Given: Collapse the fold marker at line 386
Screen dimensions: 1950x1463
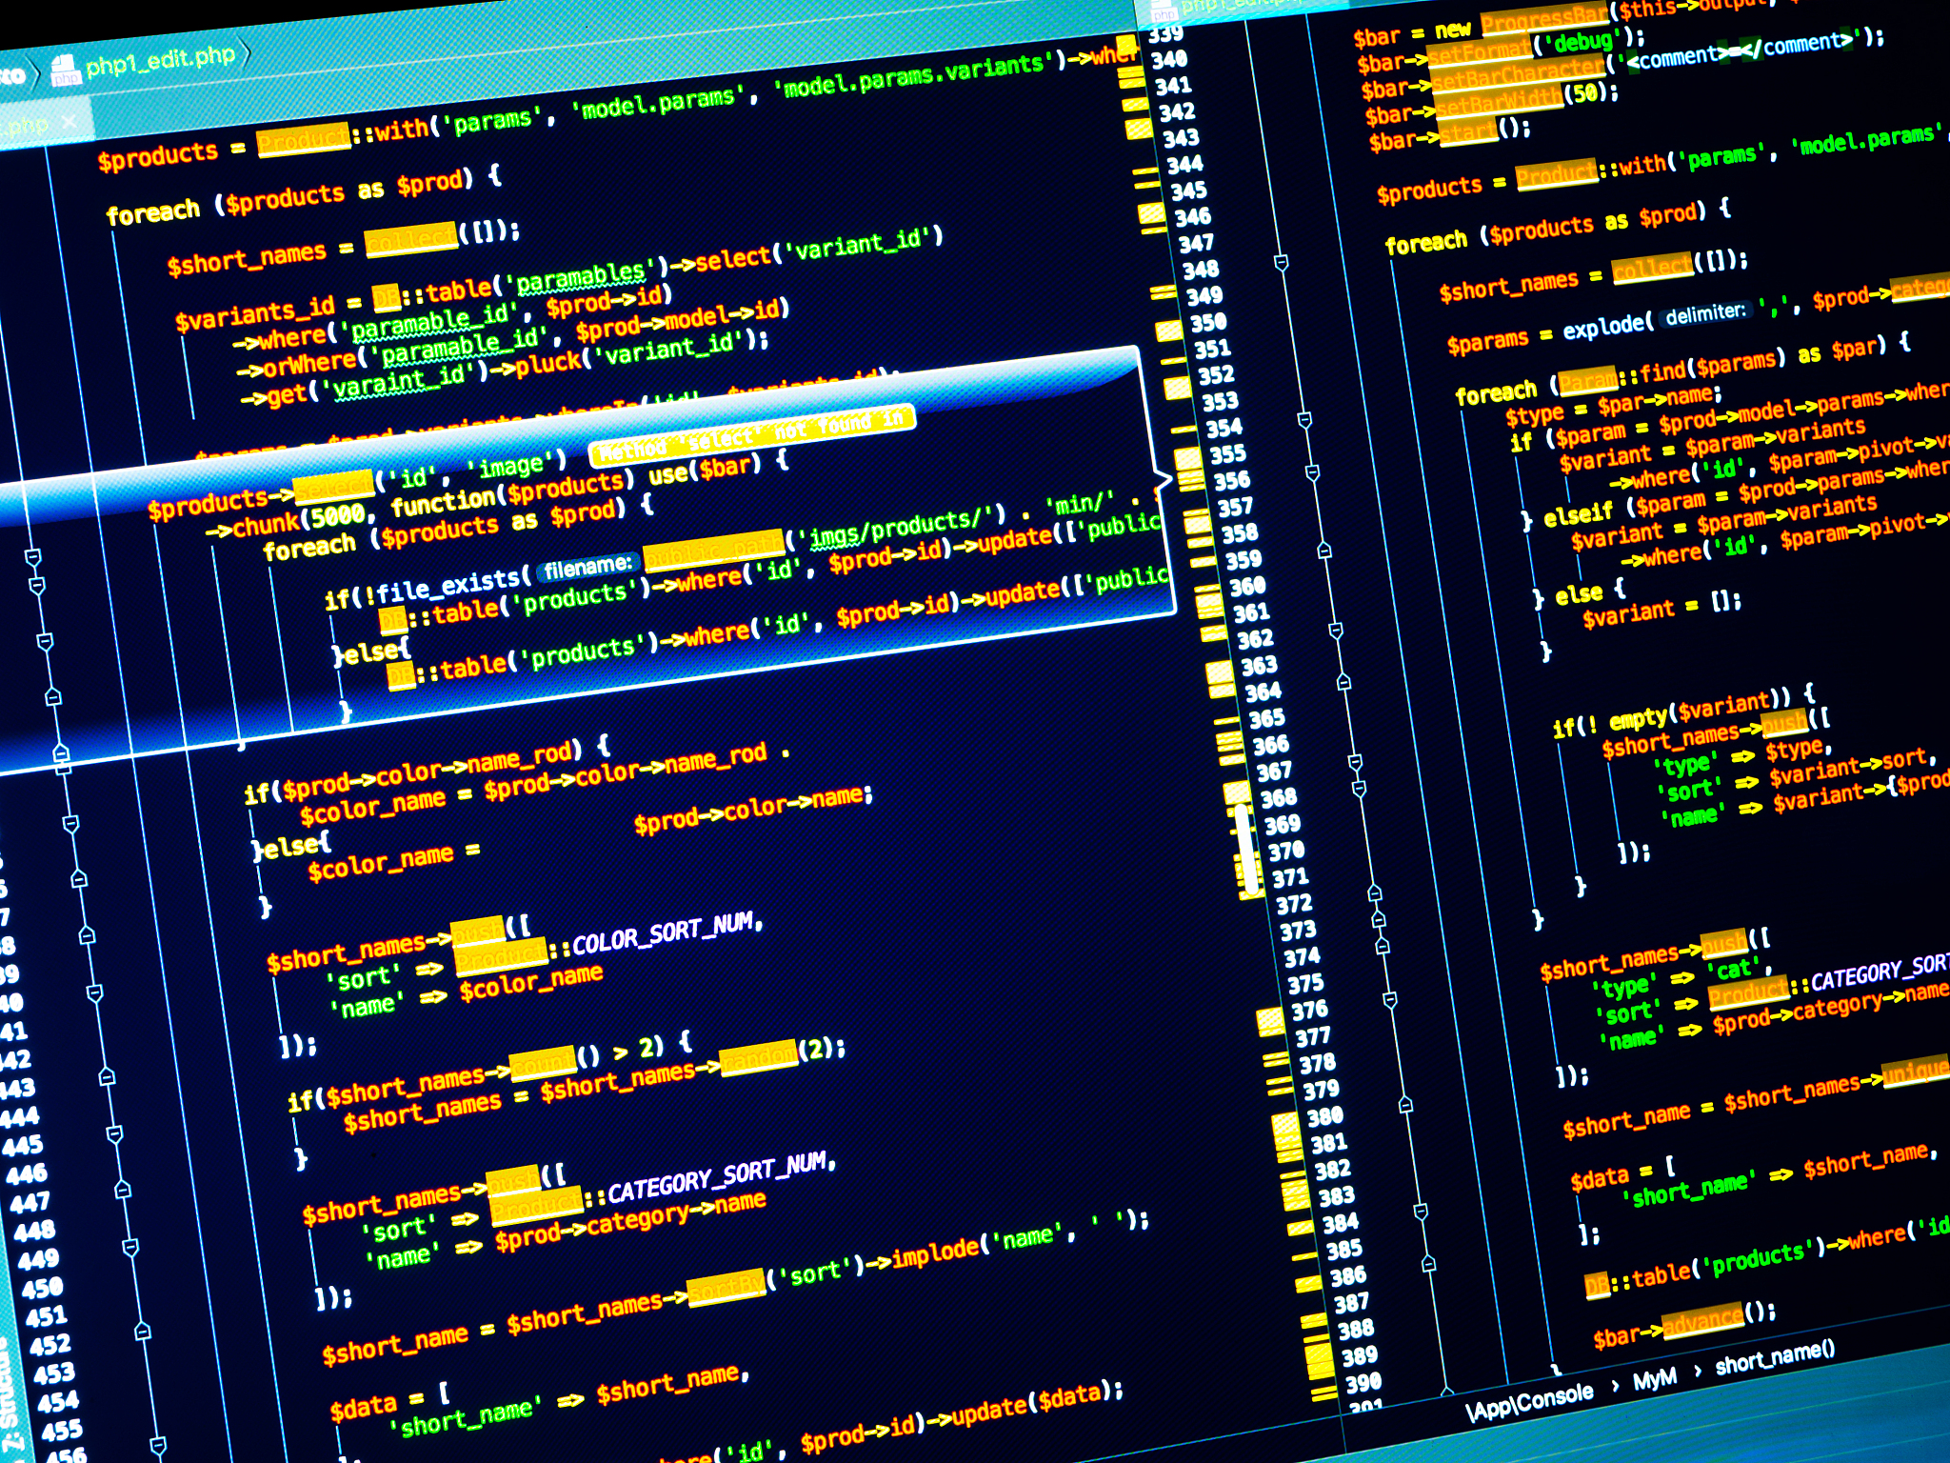Looking at the screenshot, I should 1428,1264.
